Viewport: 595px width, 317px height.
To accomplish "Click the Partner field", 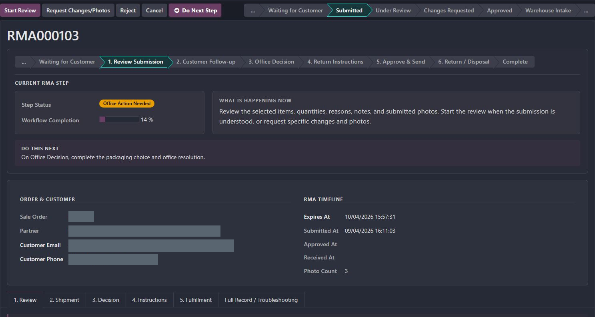I will [144, 231].
